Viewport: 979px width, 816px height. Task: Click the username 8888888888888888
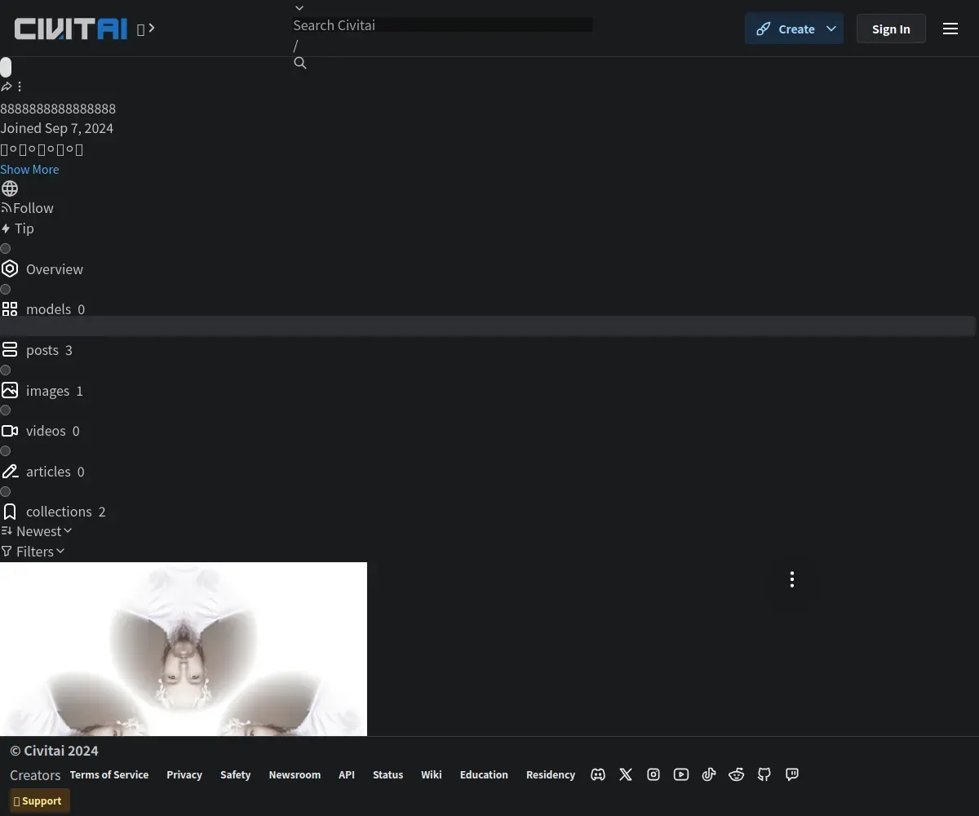[x=58, y=109]
